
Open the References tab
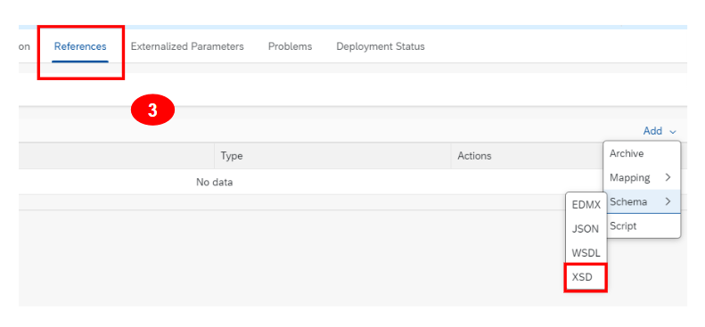point(80,46)
